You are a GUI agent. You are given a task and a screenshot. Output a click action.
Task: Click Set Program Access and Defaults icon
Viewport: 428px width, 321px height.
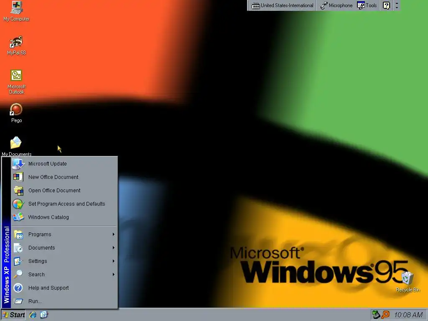[18, 204]
